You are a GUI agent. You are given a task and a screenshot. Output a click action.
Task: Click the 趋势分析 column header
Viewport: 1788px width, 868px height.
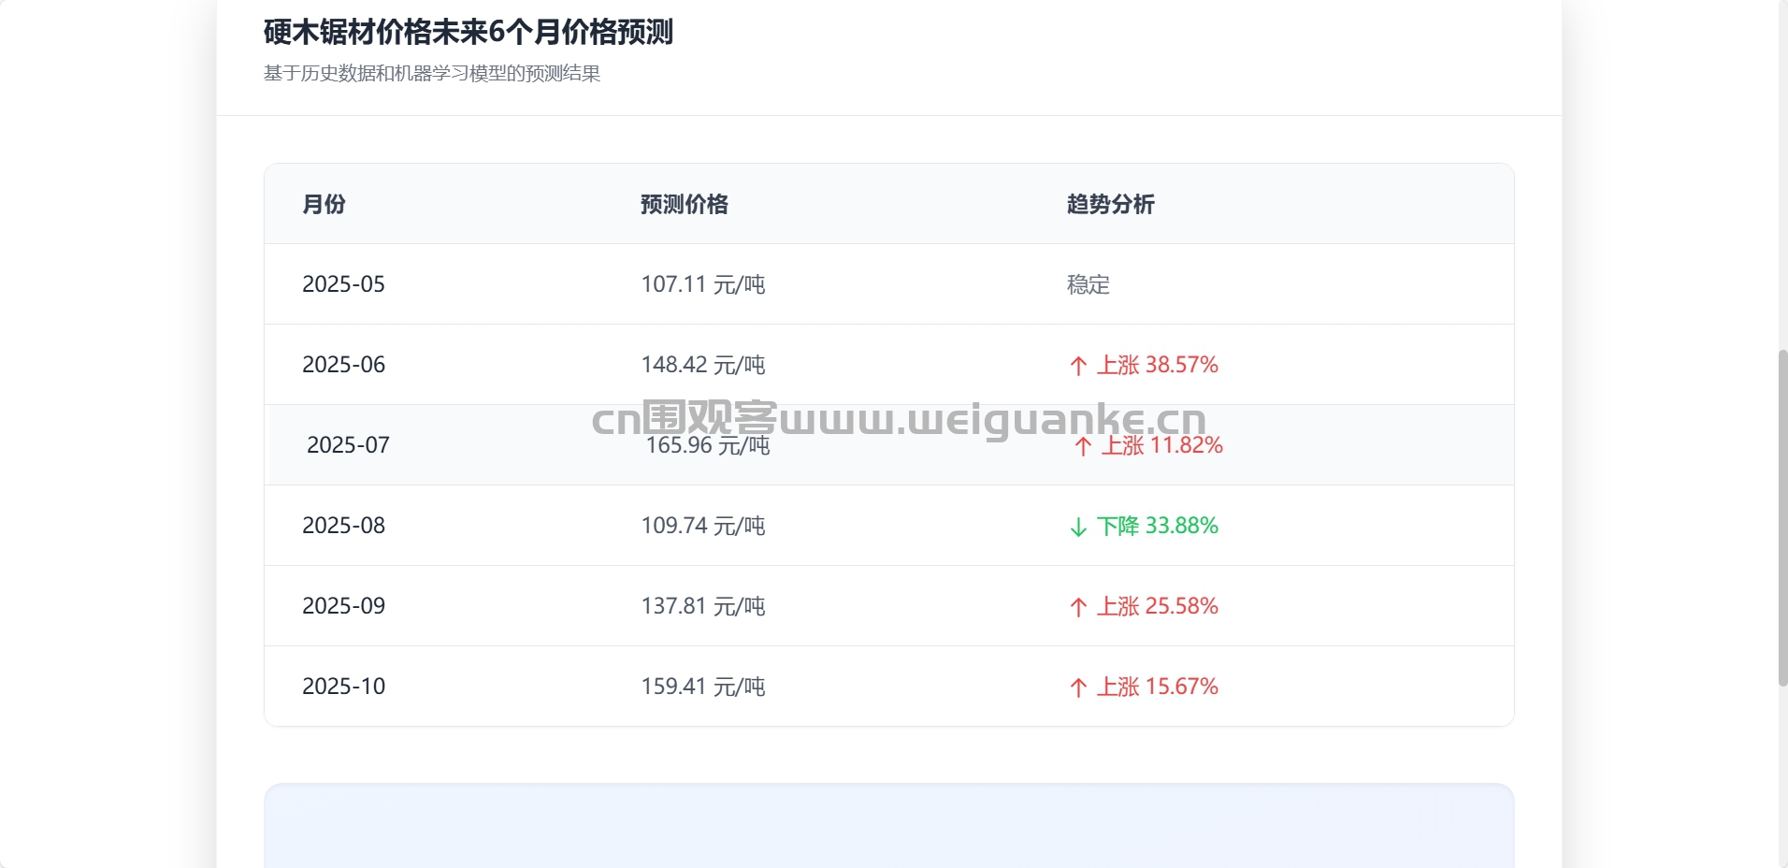tap(1110, 204)
